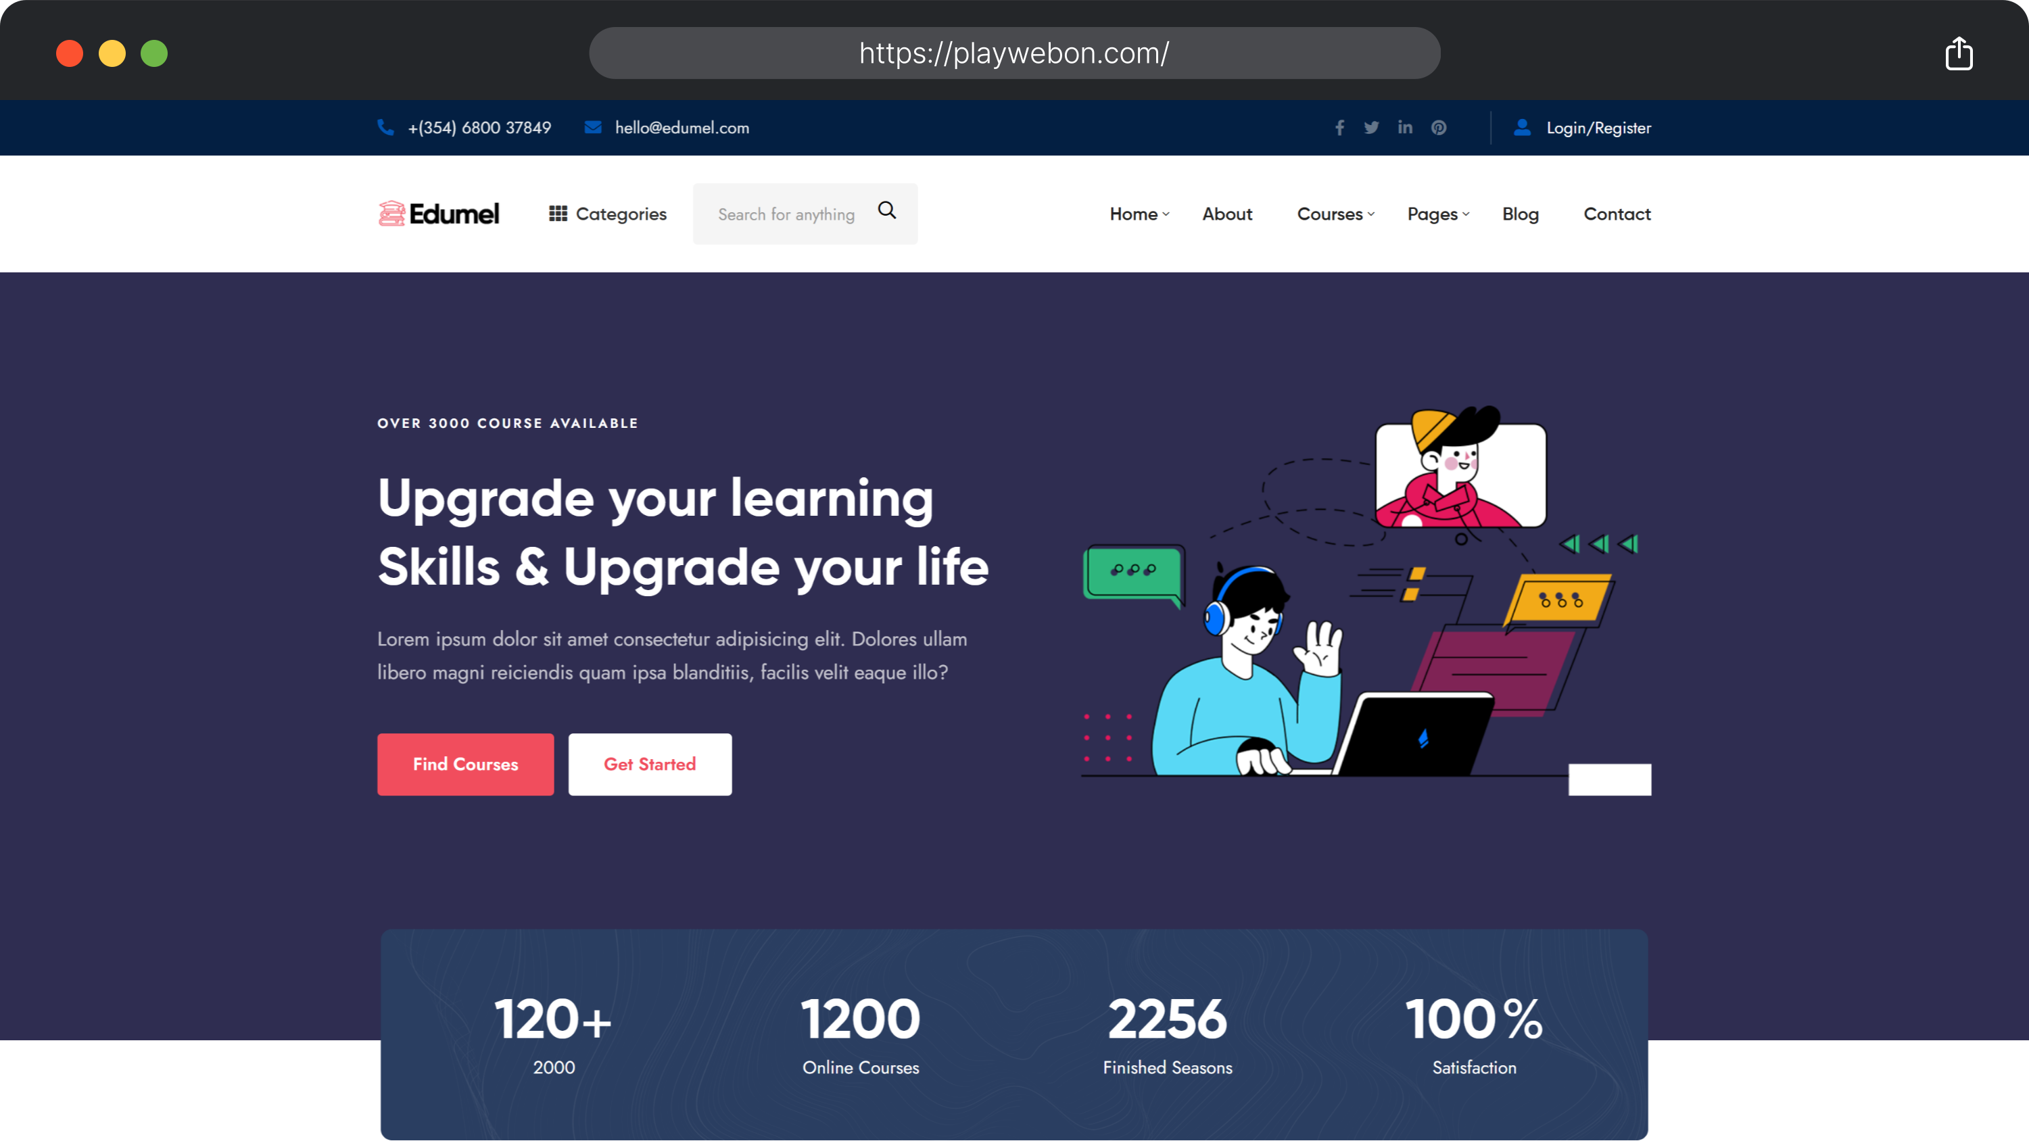The width and height of the screenshot is (2029, 1141).
Task: Click the email envelope icon
Action: (593, 128)
